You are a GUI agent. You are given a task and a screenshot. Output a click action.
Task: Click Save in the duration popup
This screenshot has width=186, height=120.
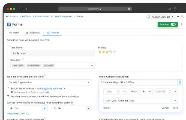coord(175,108)
